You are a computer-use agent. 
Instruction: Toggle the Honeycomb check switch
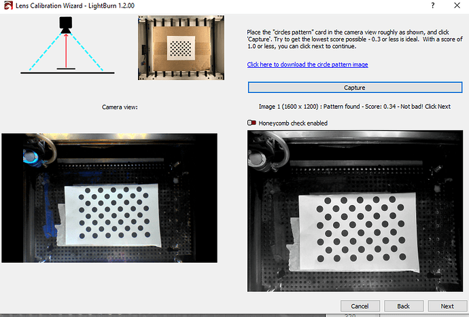tap(252, 123)
